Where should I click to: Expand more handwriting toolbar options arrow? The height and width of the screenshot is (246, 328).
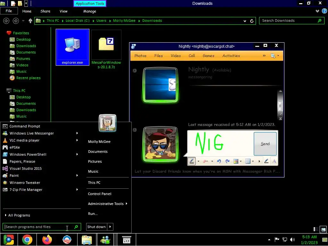pyautogui.click(x=259, y=161)
